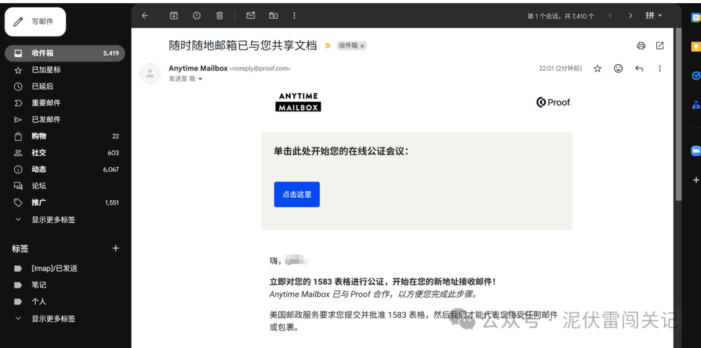The height and width of the screenshot is (348, 701).
Task: Open the 动态 updates category
Action: 65,170
